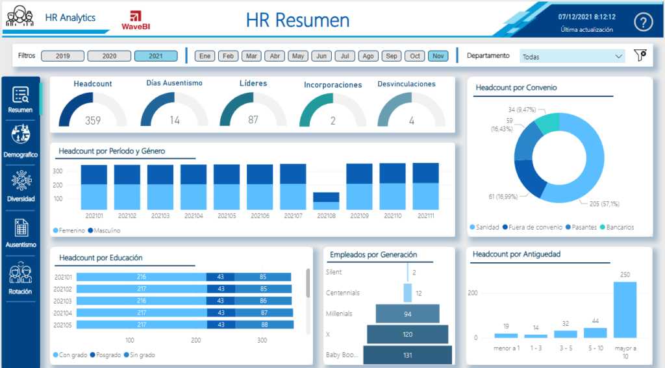
Task: Select the Mar month filter
Action: pyautogui.click(x=251, y=56)
